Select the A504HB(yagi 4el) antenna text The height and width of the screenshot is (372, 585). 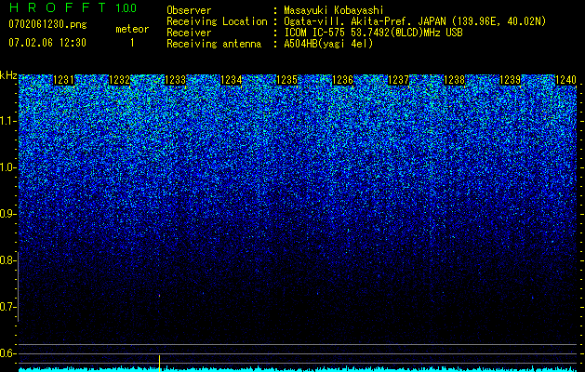[328, 44]
